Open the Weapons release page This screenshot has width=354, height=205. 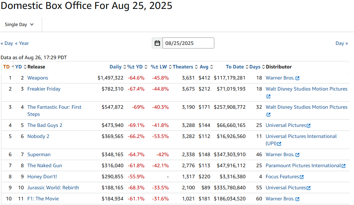[38, 78]
